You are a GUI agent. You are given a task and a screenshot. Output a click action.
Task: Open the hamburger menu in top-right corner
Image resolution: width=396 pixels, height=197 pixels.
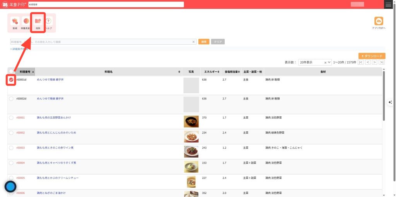(388, 4)
